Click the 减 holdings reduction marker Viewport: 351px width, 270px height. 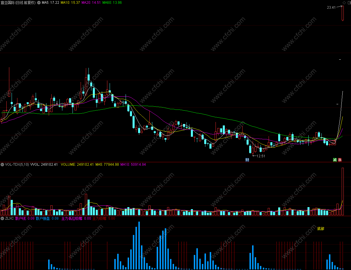335,160
